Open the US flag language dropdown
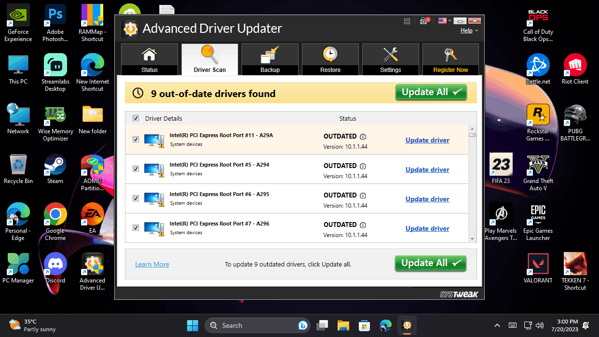 coord(444,21)
